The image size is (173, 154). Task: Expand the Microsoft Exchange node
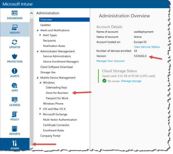[x=40, y=114]
